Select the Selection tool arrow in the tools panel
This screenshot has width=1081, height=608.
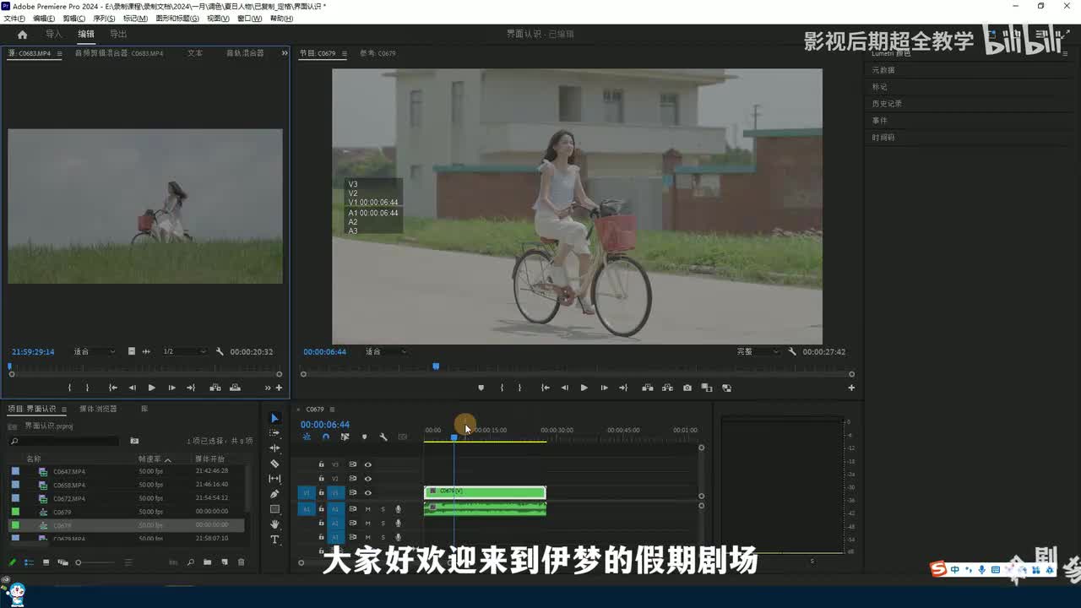point(274,418)
